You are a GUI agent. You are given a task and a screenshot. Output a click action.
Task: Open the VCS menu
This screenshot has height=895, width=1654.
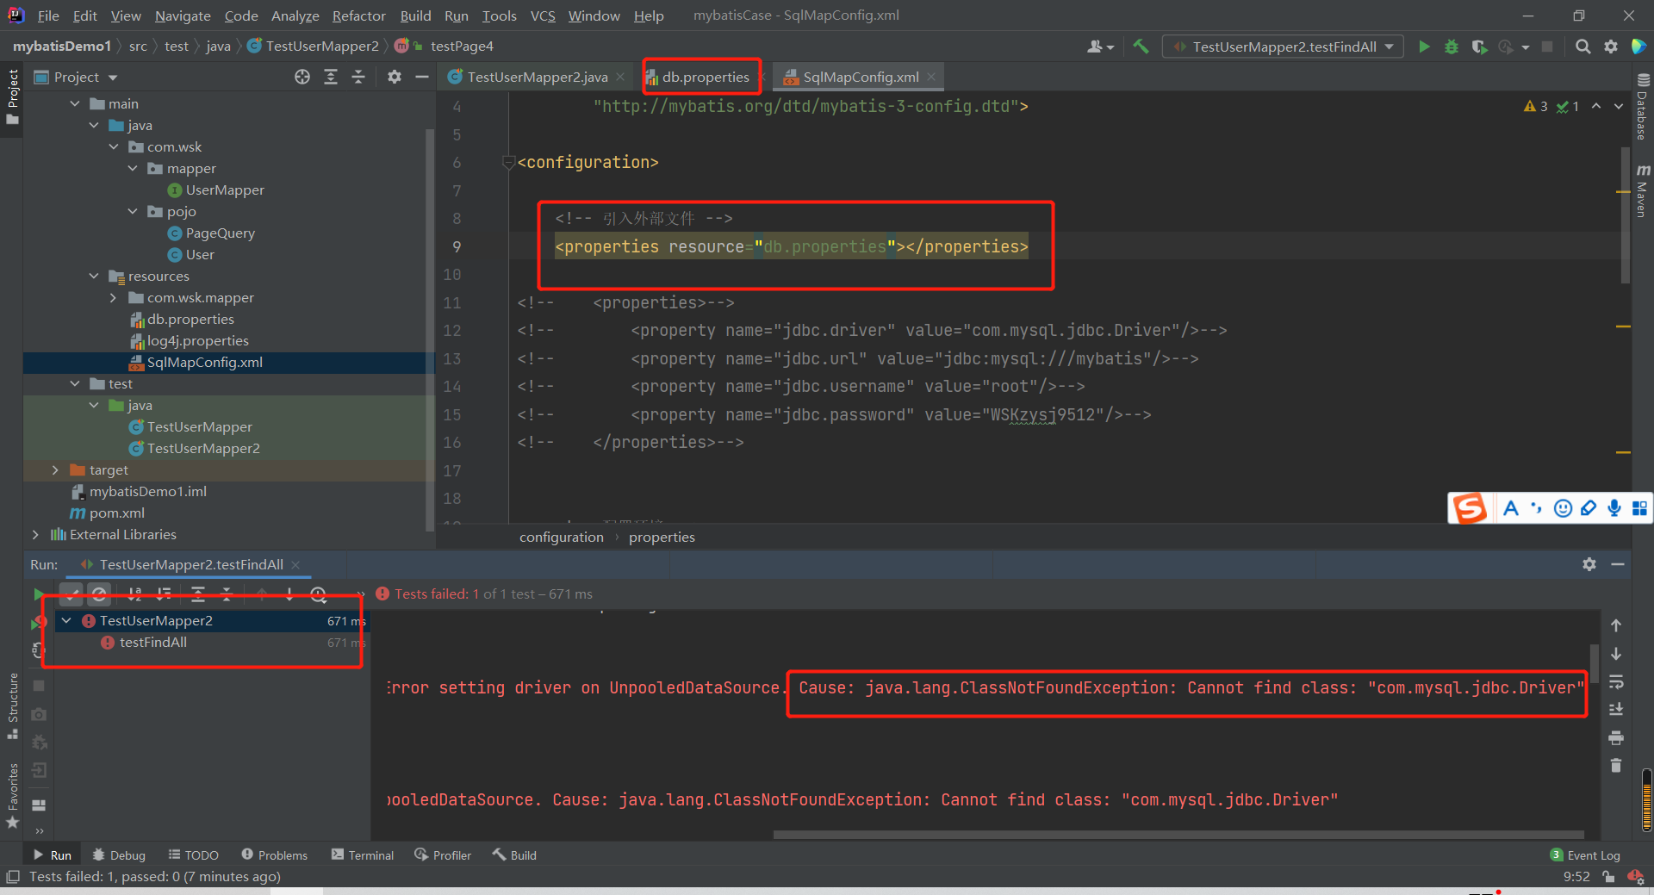point(543,16)
